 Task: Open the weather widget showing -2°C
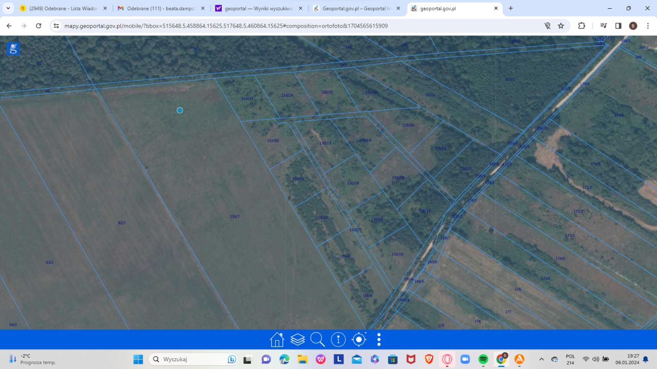click(x=32, y=359)
